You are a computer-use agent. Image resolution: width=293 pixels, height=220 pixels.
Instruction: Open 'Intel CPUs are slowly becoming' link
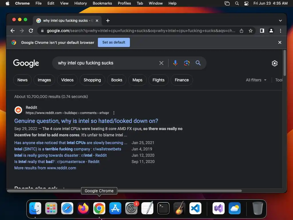tap(71, 143)
